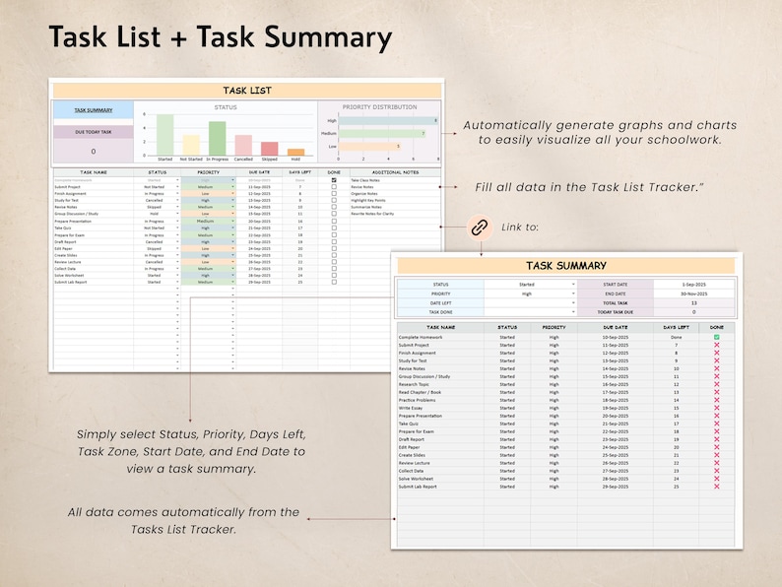This screenshot has height=587, width=782.
Task: Click the END DATE value 30-Nov-2025
Action: click(693, 293)
